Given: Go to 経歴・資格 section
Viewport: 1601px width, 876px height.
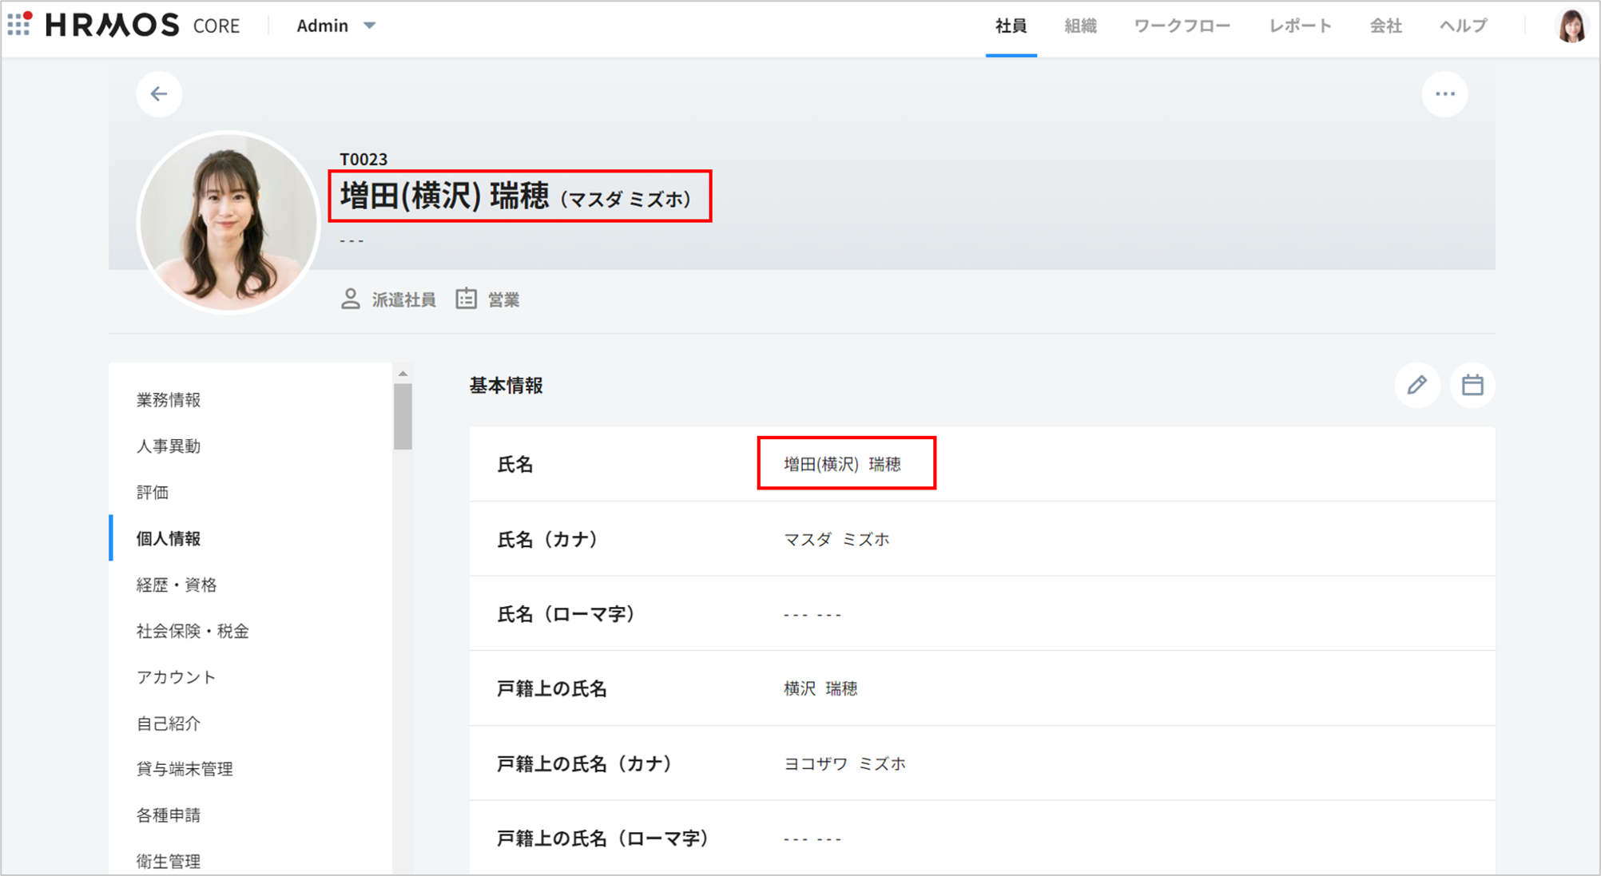Looking at the screenshot, I should 177,585.
